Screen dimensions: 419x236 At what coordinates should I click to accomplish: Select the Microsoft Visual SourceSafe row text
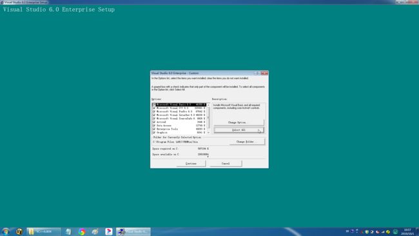pos(175,119)
